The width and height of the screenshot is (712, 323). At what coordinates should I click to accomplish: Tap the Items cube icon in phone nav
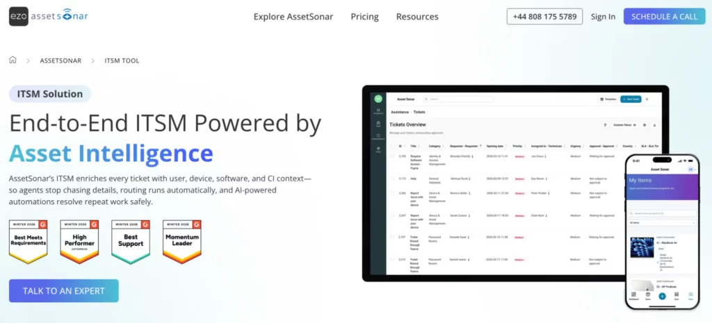click(x=648, y=296)
